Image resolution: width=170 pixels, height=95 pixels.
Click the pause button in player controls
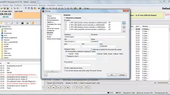pyautogui.click(x=63, y=88)
